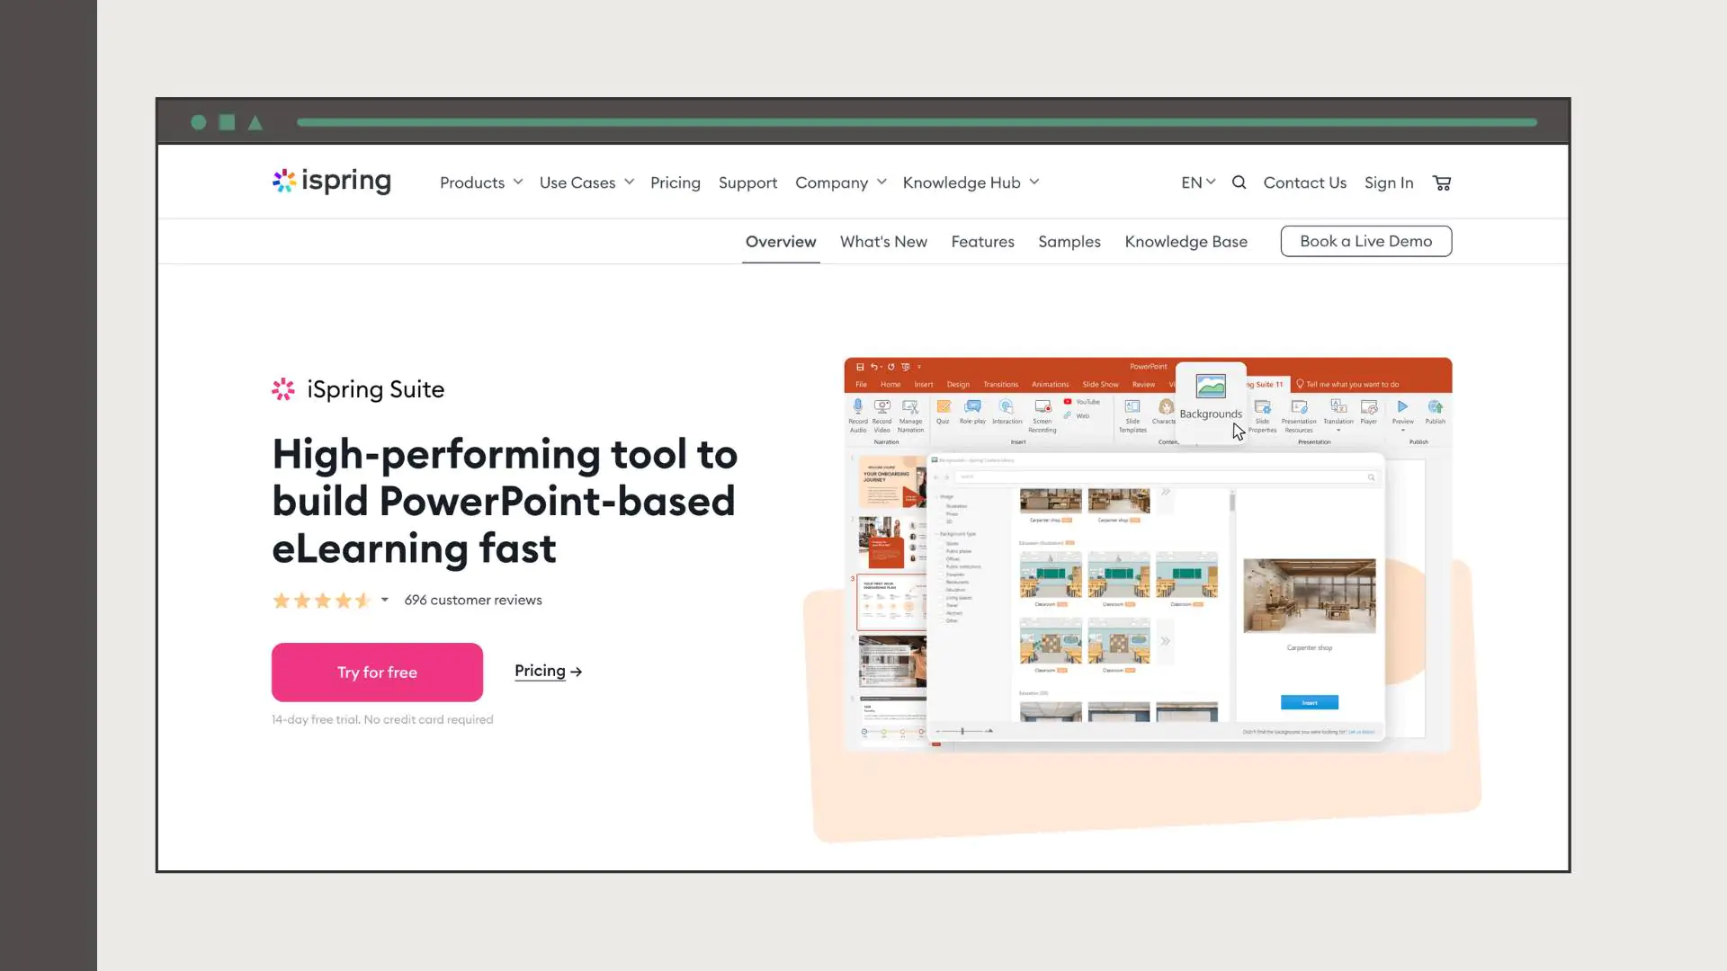This screenshot has height=971, width=1727.
Task: Open the Animations tab in PowerPoint ribbon
Action: click(x=1050, y=385)
